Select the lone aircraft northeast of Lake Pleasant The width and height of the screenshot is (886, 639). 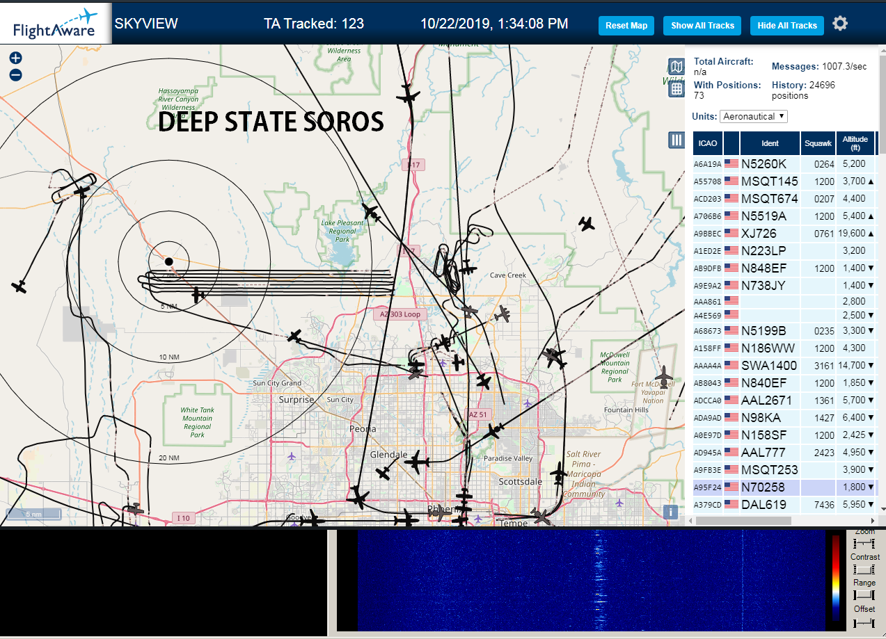587,223
